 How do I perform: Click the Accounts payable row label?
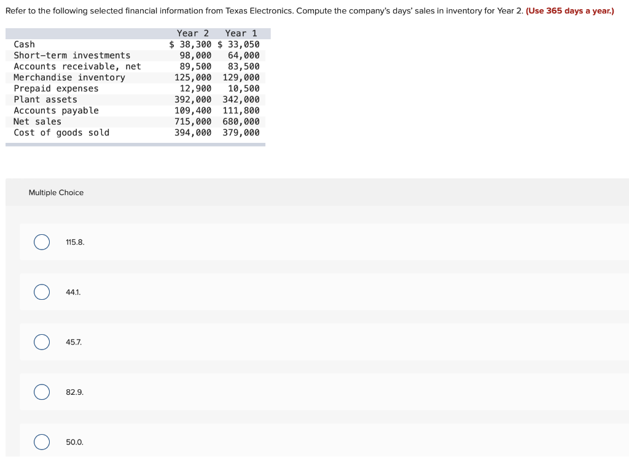[56, 110]
